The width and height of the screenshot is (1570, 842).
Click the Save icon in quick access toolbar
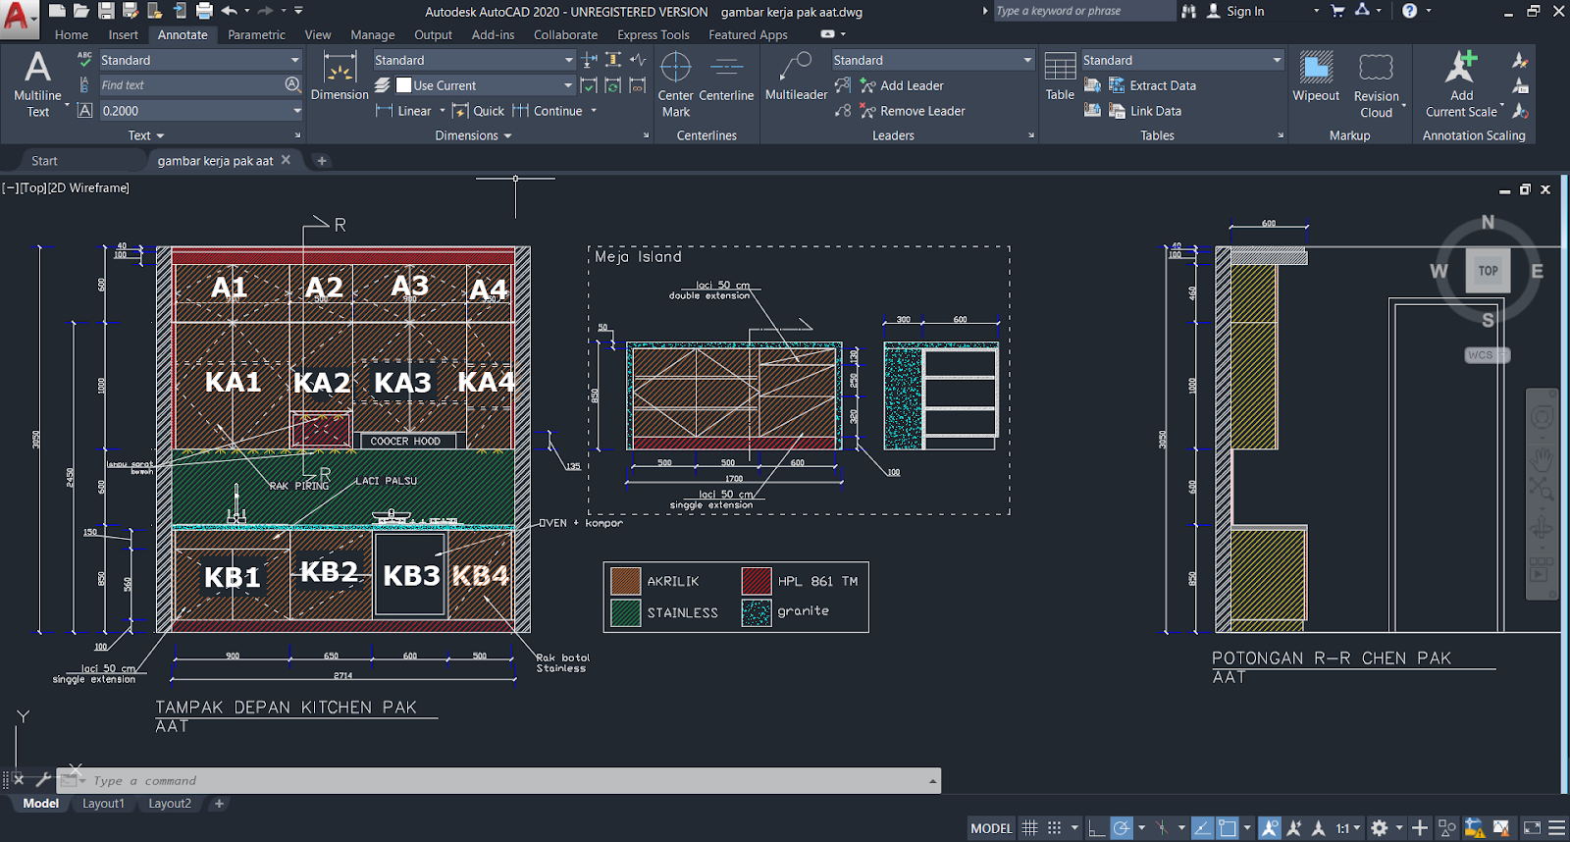pyautogui.click(x=106, y=11)
